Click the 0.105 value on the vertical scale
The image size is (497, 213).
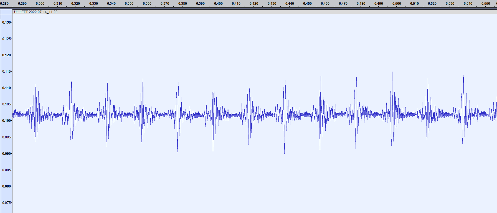[x=7, y=104]
